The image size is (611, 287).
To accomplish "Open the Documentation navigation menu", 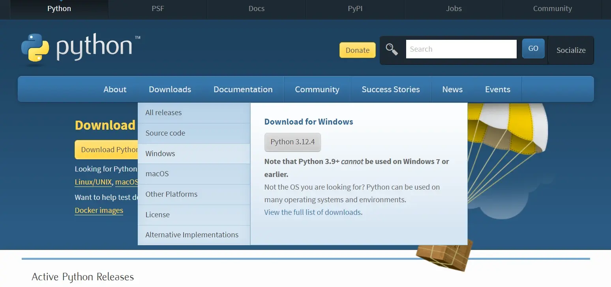I will (243, 89).
